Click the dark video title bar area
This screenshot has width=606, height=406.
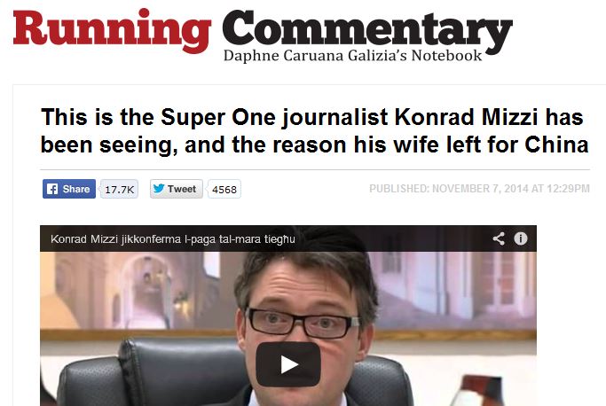(x=288, y=238)
